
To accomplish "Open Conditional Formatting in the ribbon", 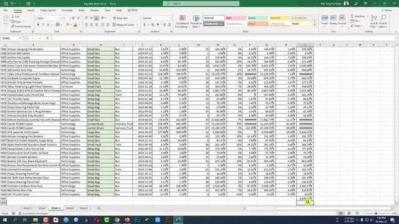I will 182,22.
